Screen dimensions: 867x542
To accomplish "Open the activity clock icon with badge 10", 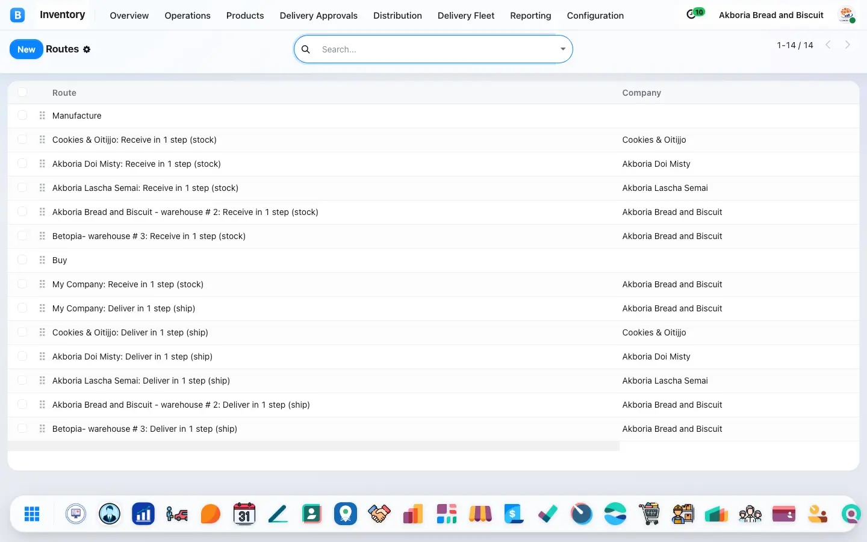I will point(695,14).
